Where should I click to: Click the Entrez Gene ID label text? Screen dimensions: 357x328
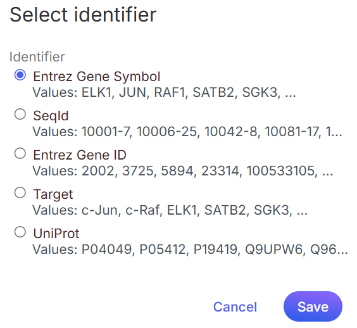click(x=80, y=155)
